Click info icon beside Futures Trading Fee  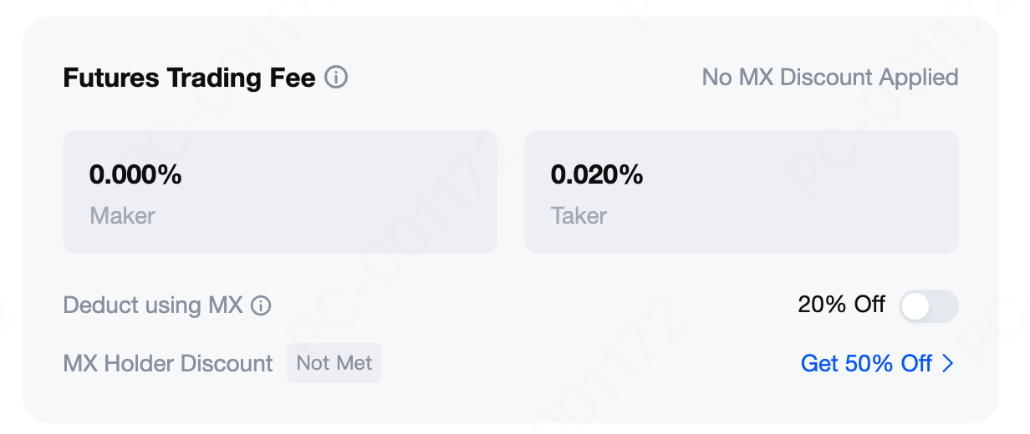click(336, 78)
